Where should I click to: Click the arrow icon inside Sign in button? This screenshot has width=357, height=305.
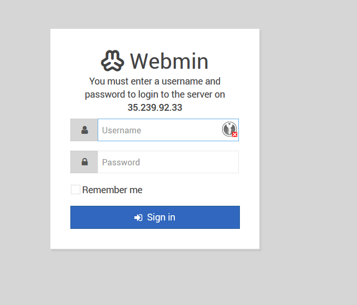point(139,218)
